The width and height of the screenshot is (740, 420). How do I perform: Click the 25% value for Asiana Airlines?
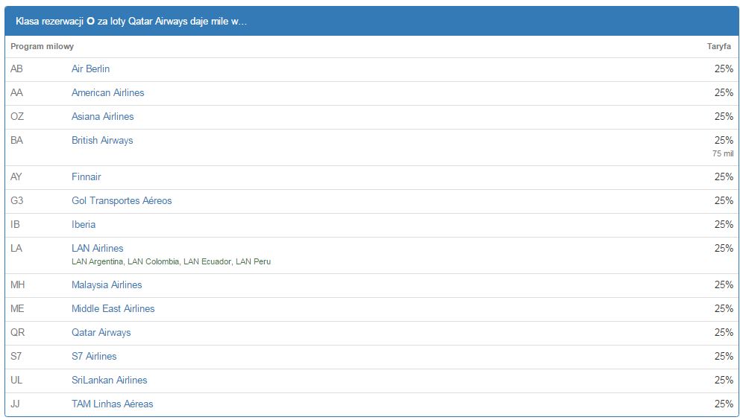(724, 116)
